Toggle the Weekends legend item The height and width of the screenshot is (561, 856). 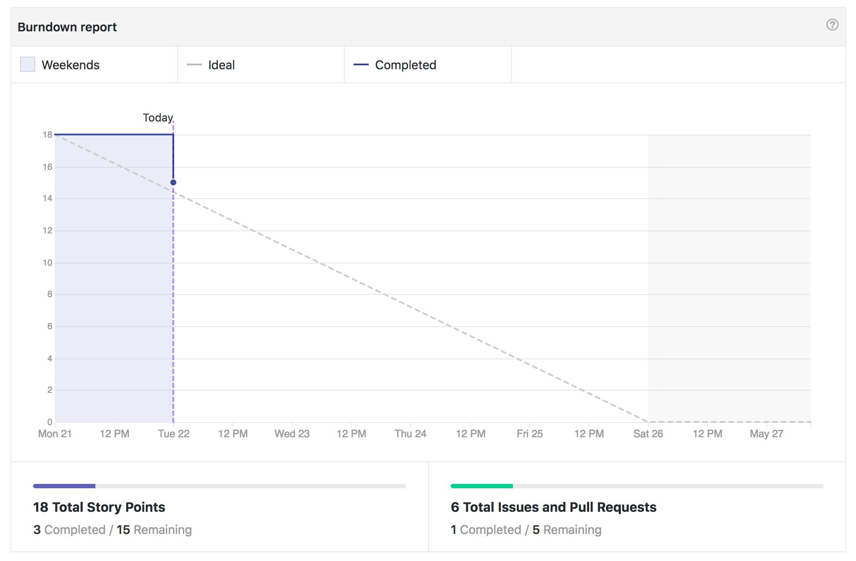pyautogui.click(x=94, y=65)
